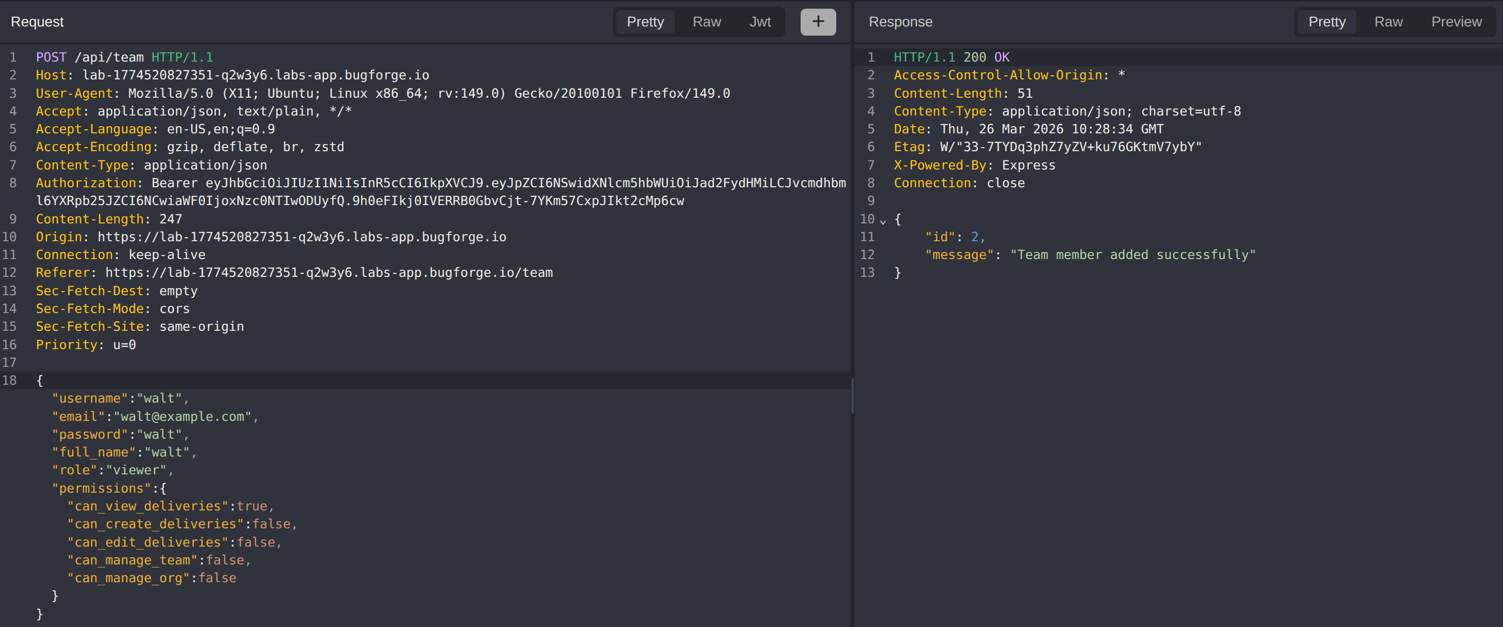Click the Etag response header line
This screenshot has width=1503, height=627.
(x=1047, y=147)
